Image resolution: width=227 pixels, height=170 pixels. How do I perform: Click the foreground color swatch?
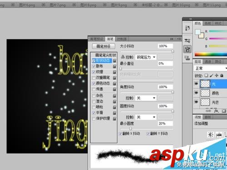[197, 32]
